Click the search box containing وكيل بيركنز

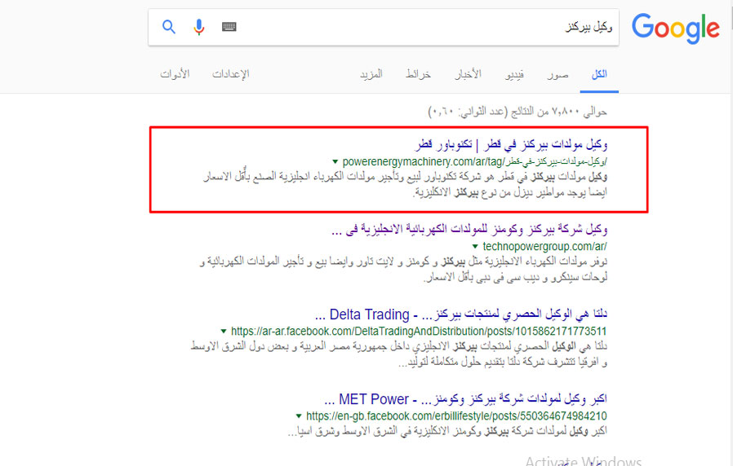tap(384, 27)
